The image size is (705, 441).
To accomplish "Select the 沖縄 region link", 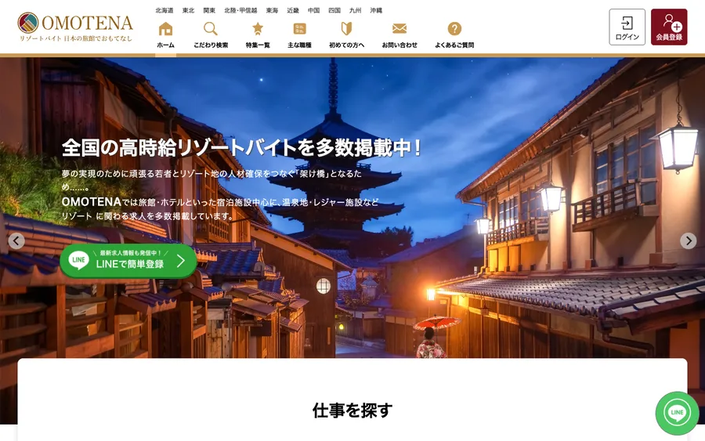I will 376,10.
